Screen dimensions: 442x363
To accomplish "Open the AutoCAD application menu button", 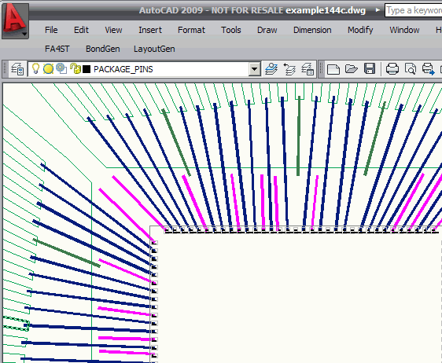I will (15, 20).
